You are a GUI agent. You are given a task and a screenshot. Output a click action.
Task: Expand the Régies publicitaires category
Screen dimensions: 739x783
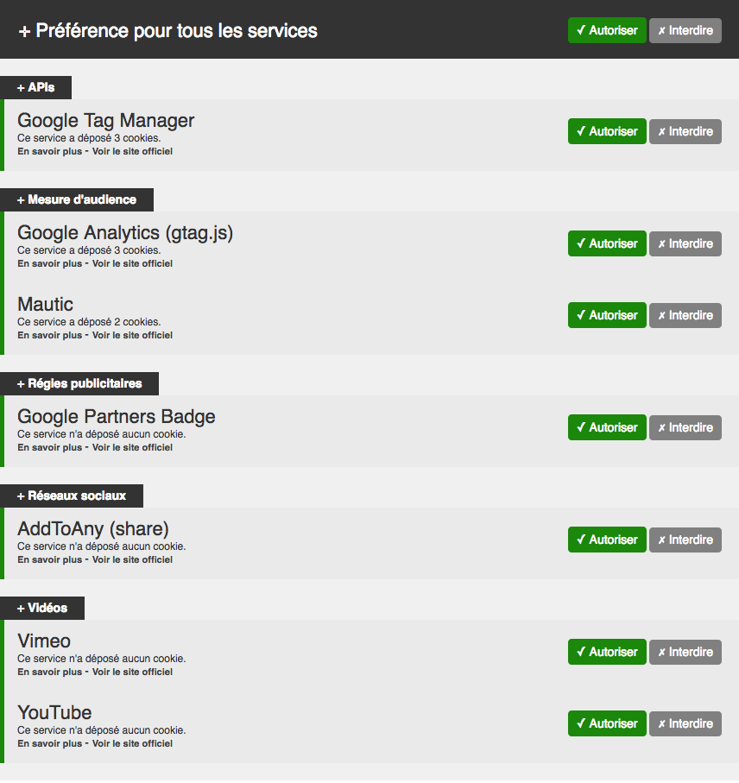pyautogui.click(x=79, y=383)
